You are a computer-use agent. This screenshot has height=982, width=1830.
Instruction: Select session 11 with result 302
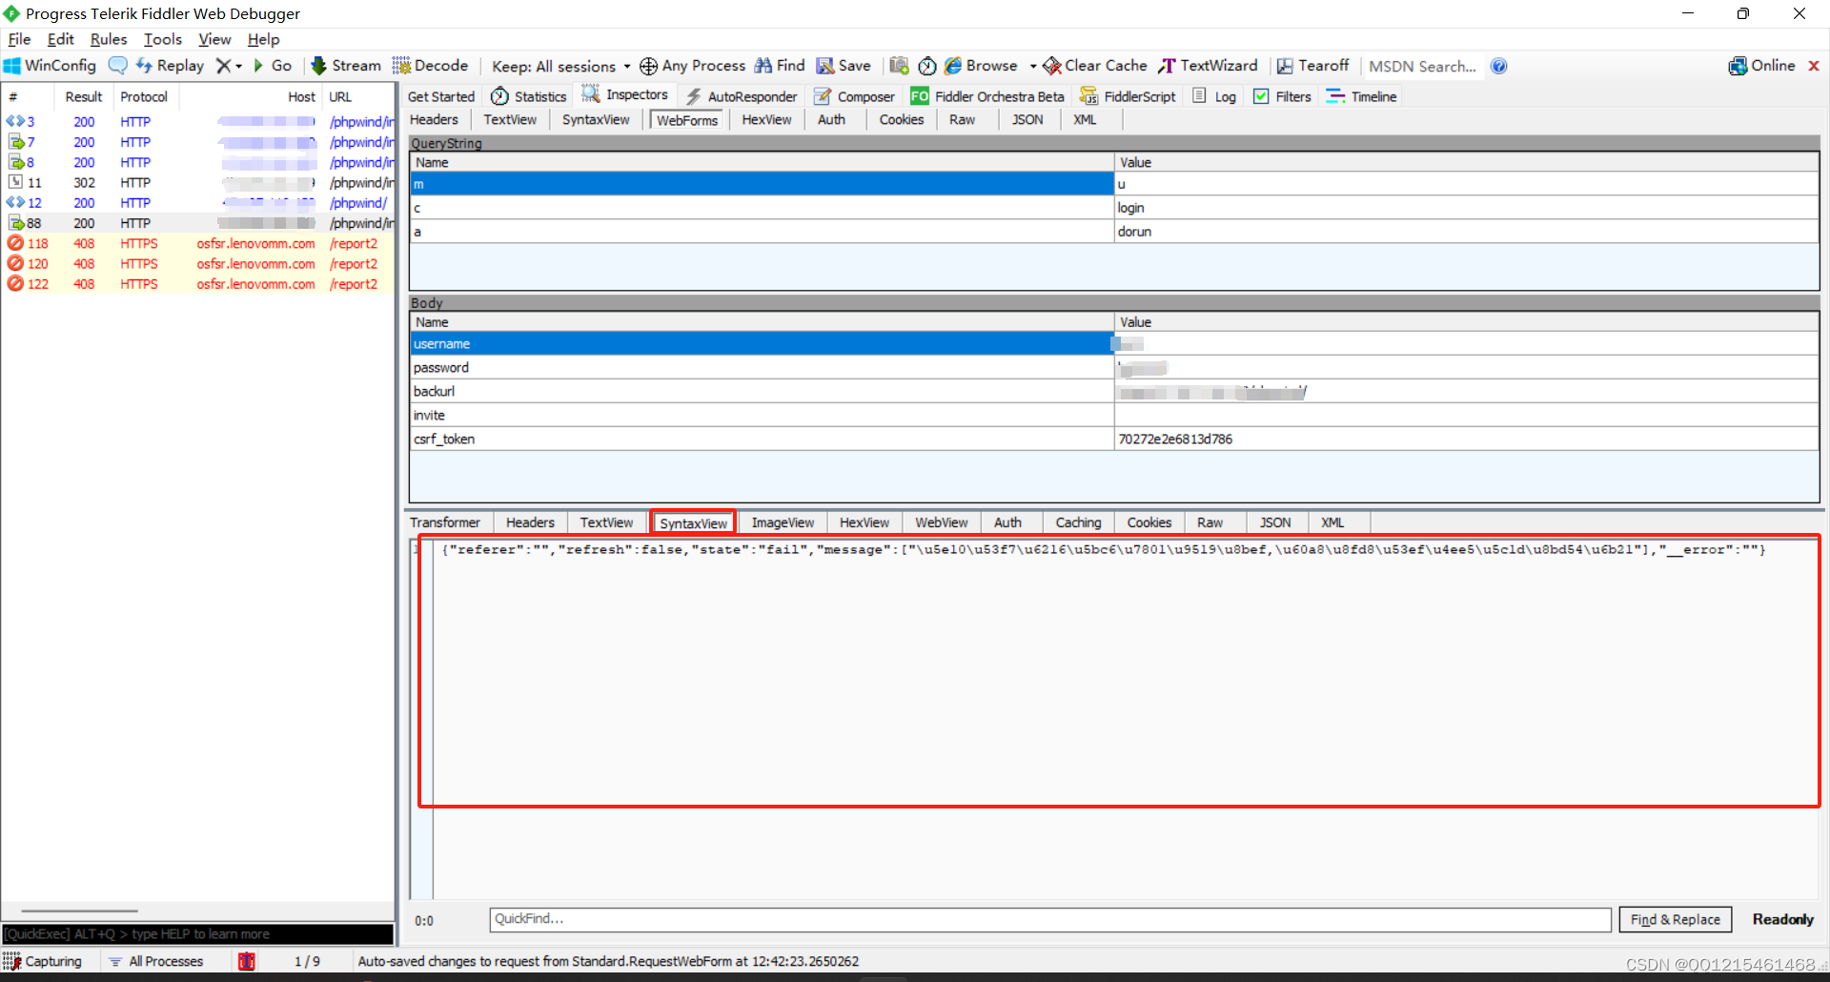198,182
